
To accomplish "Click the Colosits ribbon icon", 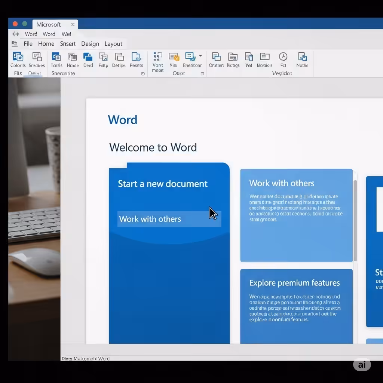I will pos(18,57).
